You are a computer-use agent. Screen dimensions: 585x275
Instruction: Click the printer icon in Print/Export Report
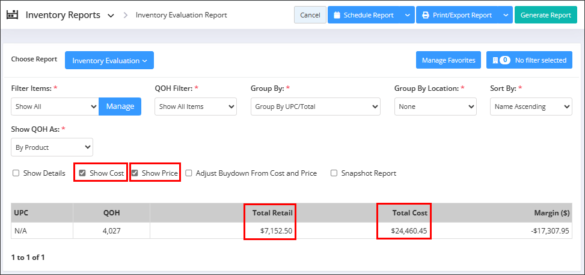(425, 15)
